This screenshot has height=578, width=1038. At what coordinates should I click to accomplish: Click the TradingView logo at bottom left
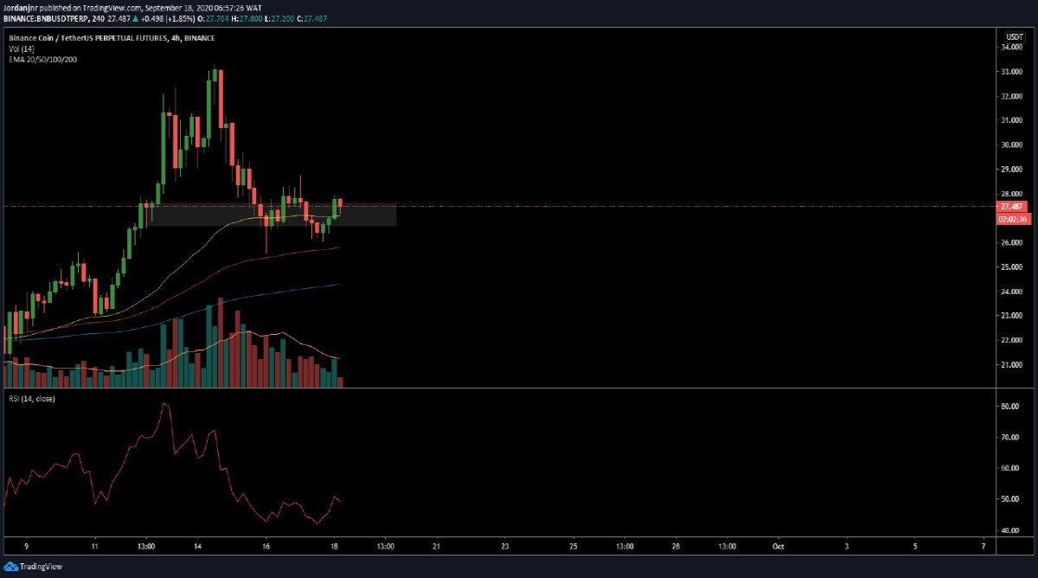pos(32,567)
